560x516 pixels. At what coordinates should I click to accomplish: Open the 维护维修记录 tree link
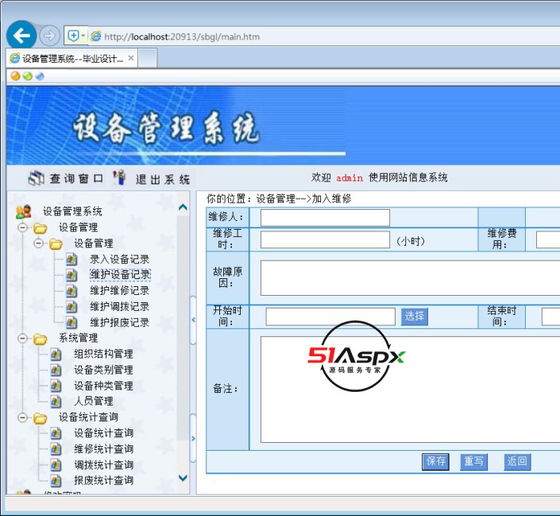[120, 290]
